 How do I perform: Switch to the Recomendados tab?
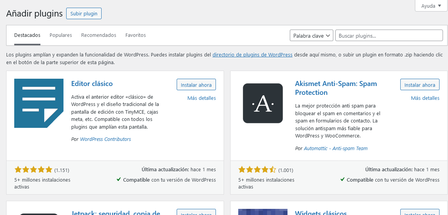99,35
